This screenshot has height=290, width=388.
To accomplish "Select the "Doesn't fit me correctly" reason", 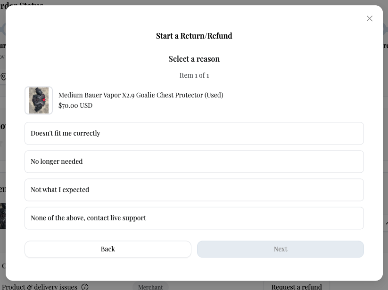I will 194,133.
